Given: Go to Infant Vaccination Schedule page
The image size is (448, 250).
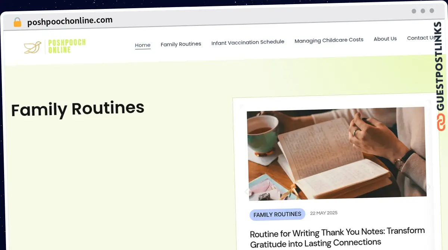Looking at the screenshot, I should tap(248, 42).
